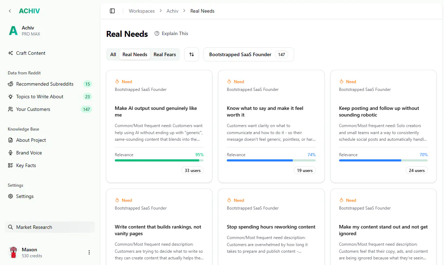Select the Real Needs filter tab
The width and height of the screenshot is (444, 265).
pos(135,54)
